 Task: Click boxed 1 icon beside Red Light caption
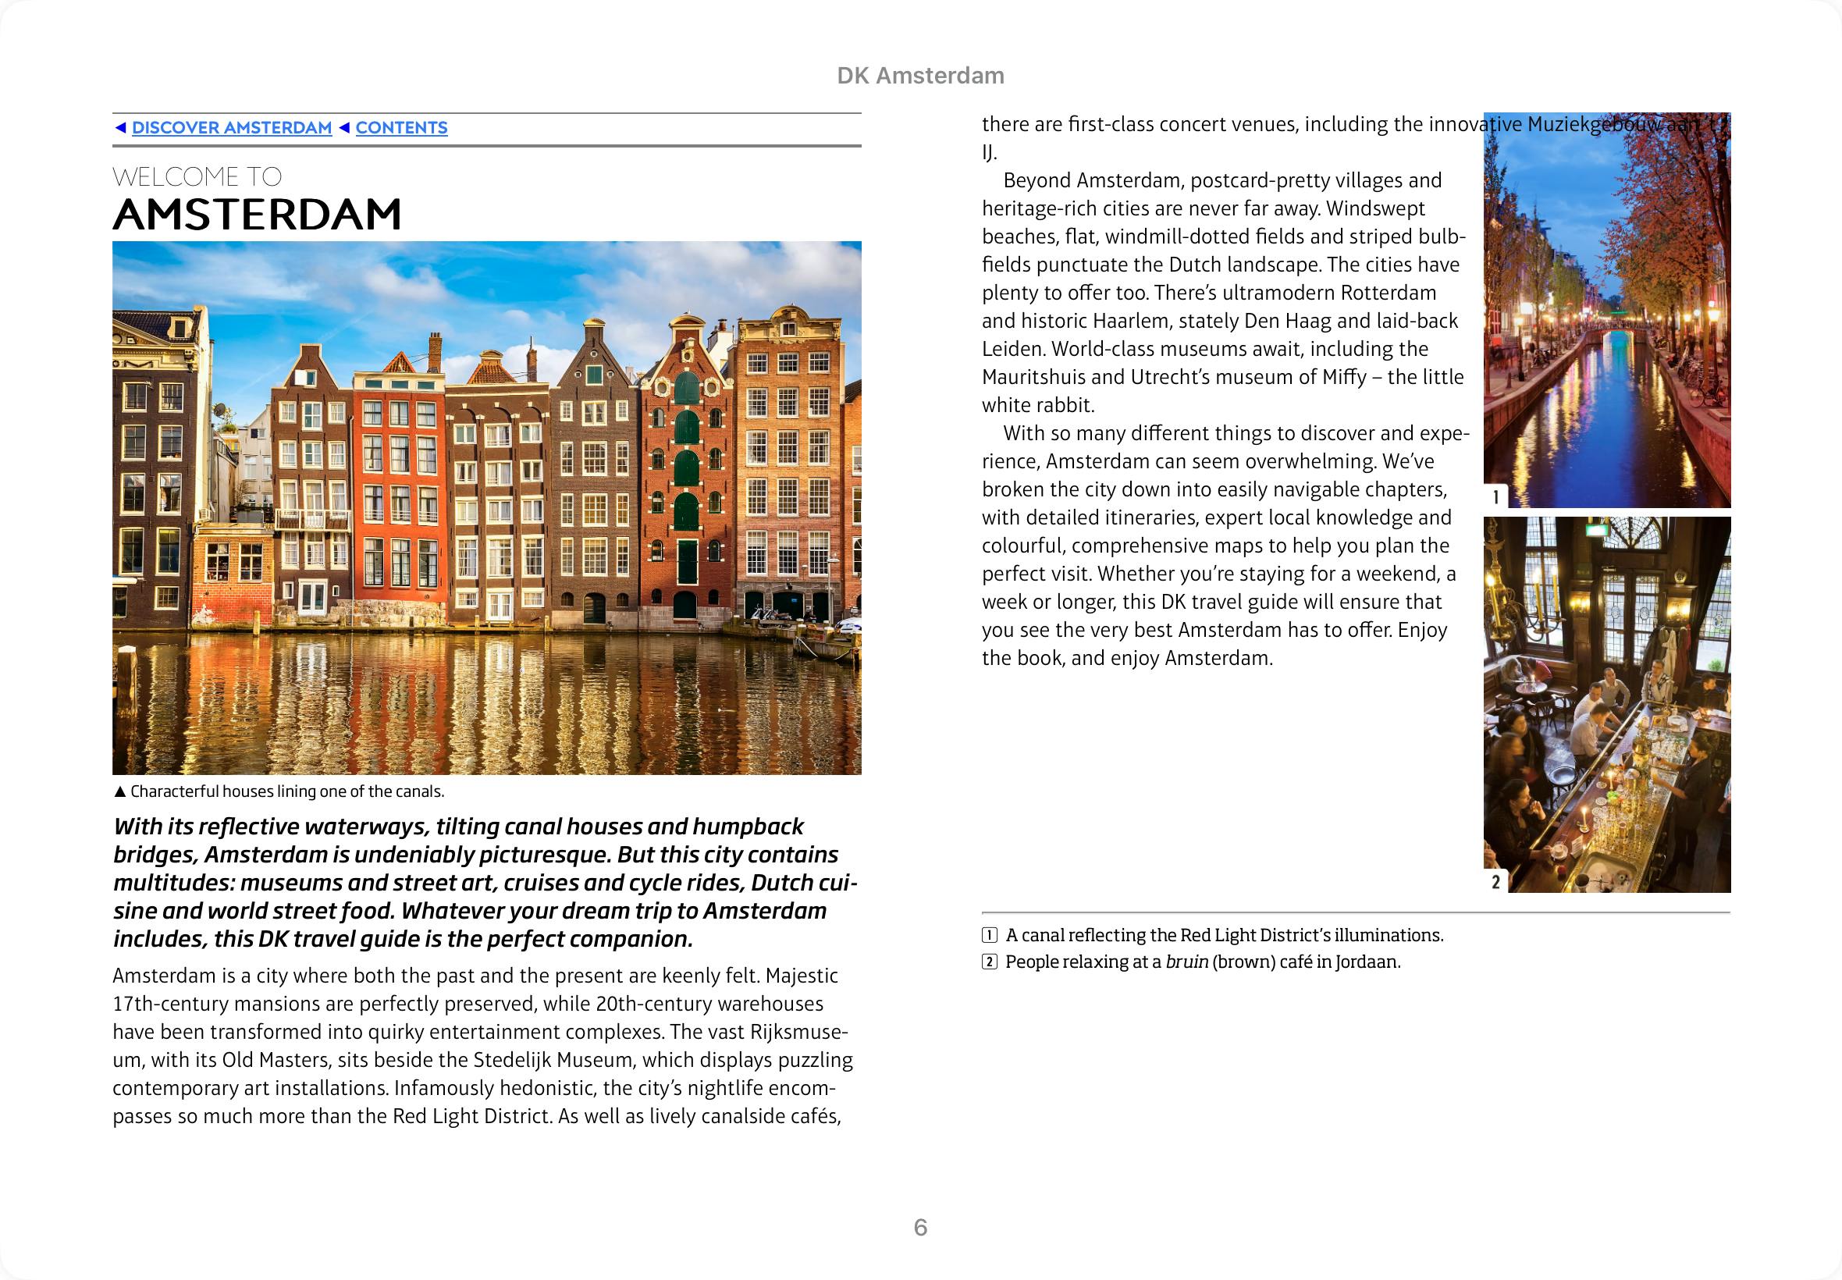tap(990, 935)
